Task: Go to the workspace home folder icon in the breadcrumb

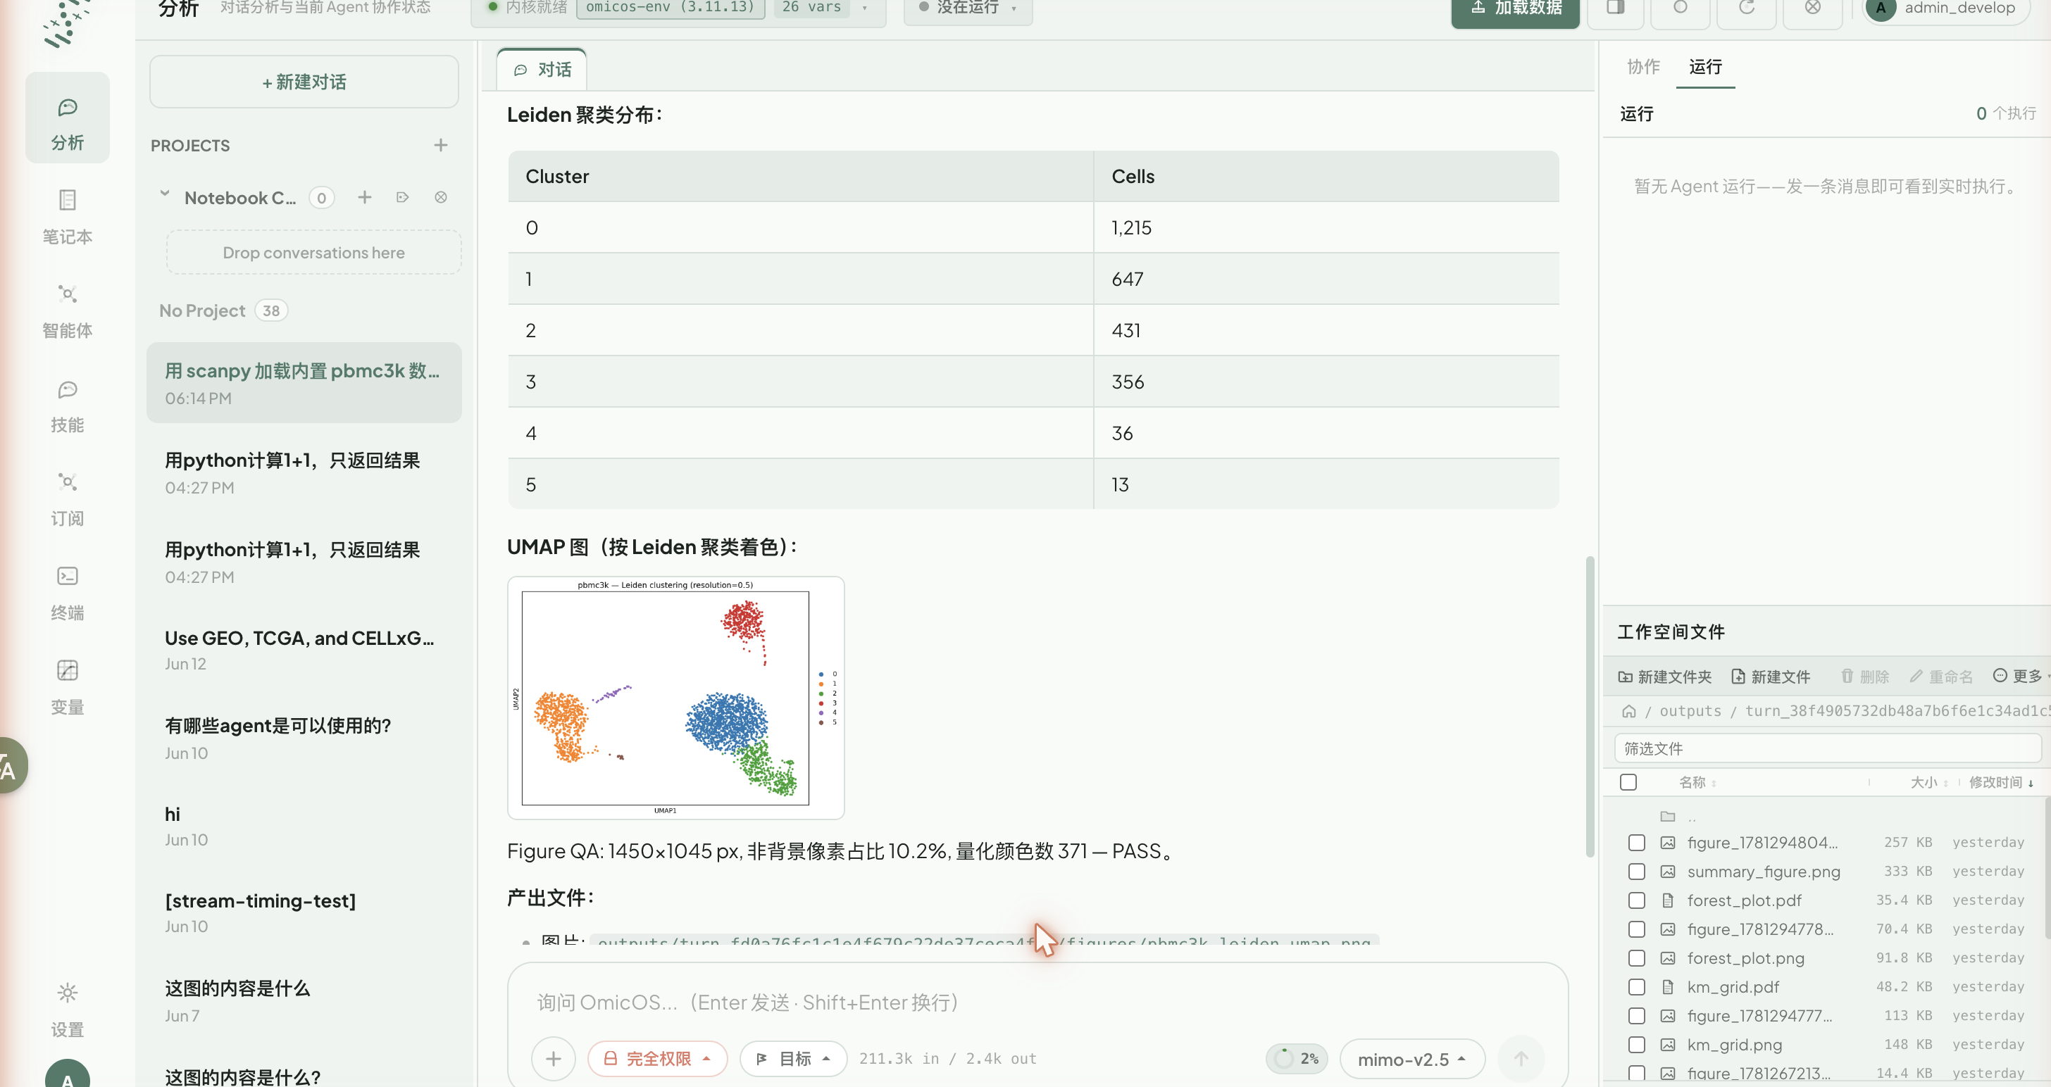Action: [1628, 710]
